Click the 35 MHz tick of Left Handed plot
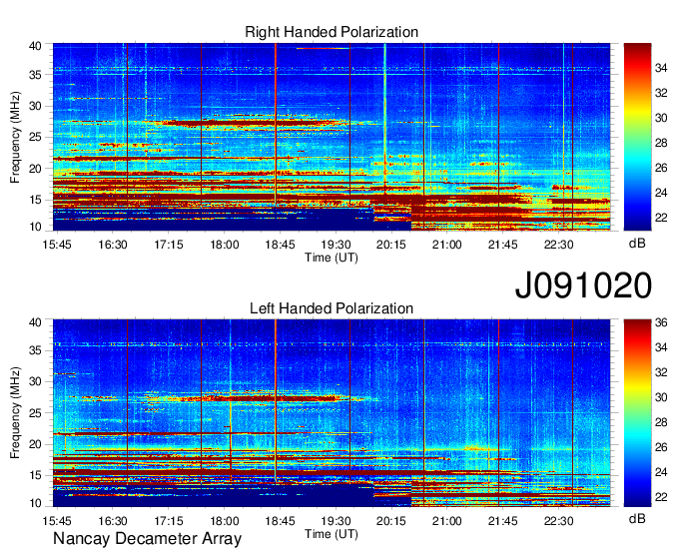The height and width of the screenshot is (551, 679). [x=35, y=350]
